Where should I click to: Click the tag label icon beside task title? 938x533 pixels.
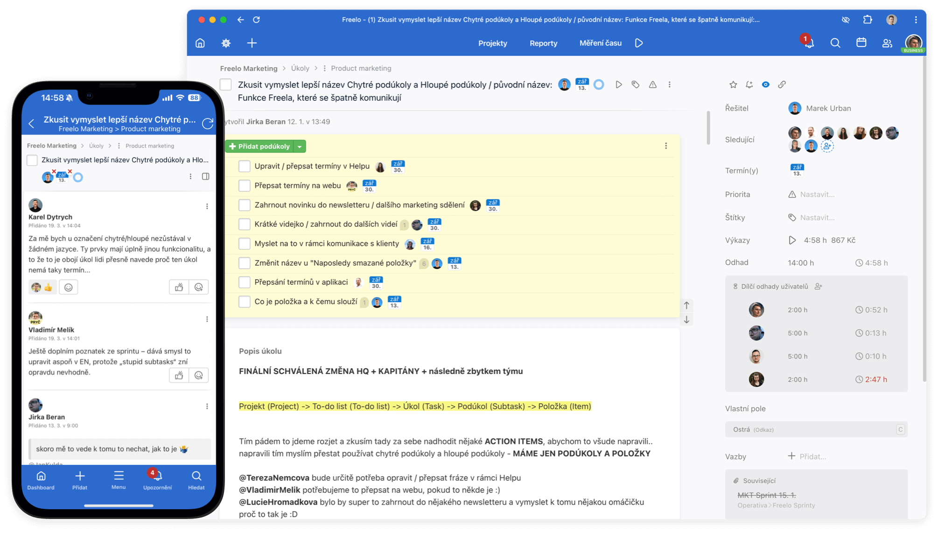pyautogui.click(x=636, y=84)
